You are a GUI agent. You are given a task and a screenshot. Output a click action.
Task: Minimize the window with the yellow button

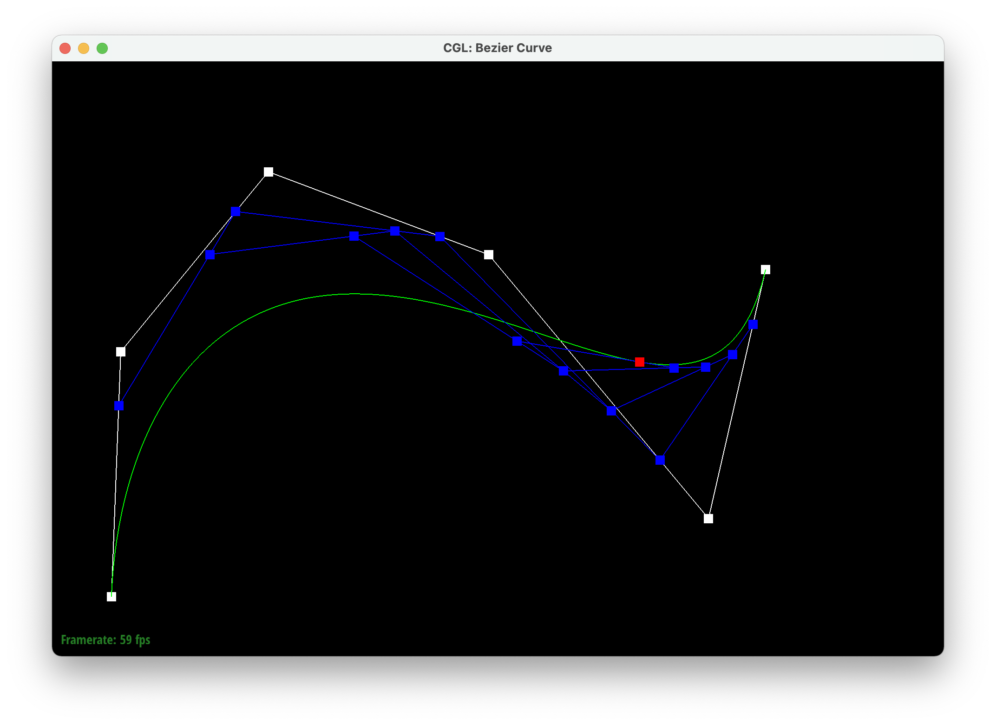(x=84, y=48)
